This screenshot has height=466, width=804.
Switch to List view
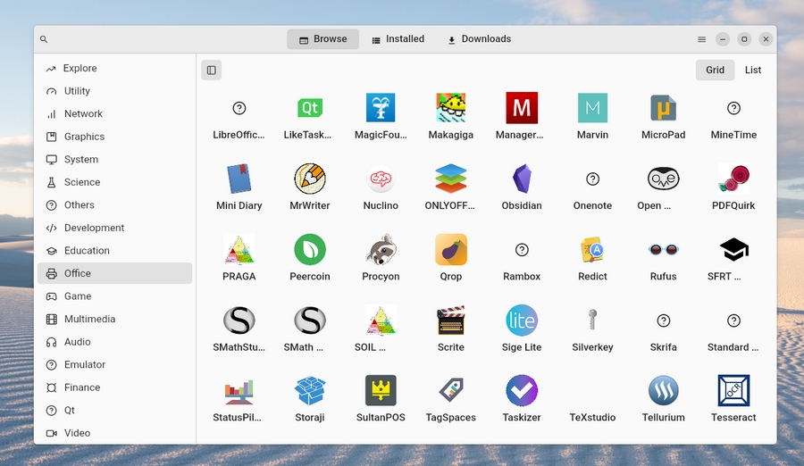[x=753, y=70]
